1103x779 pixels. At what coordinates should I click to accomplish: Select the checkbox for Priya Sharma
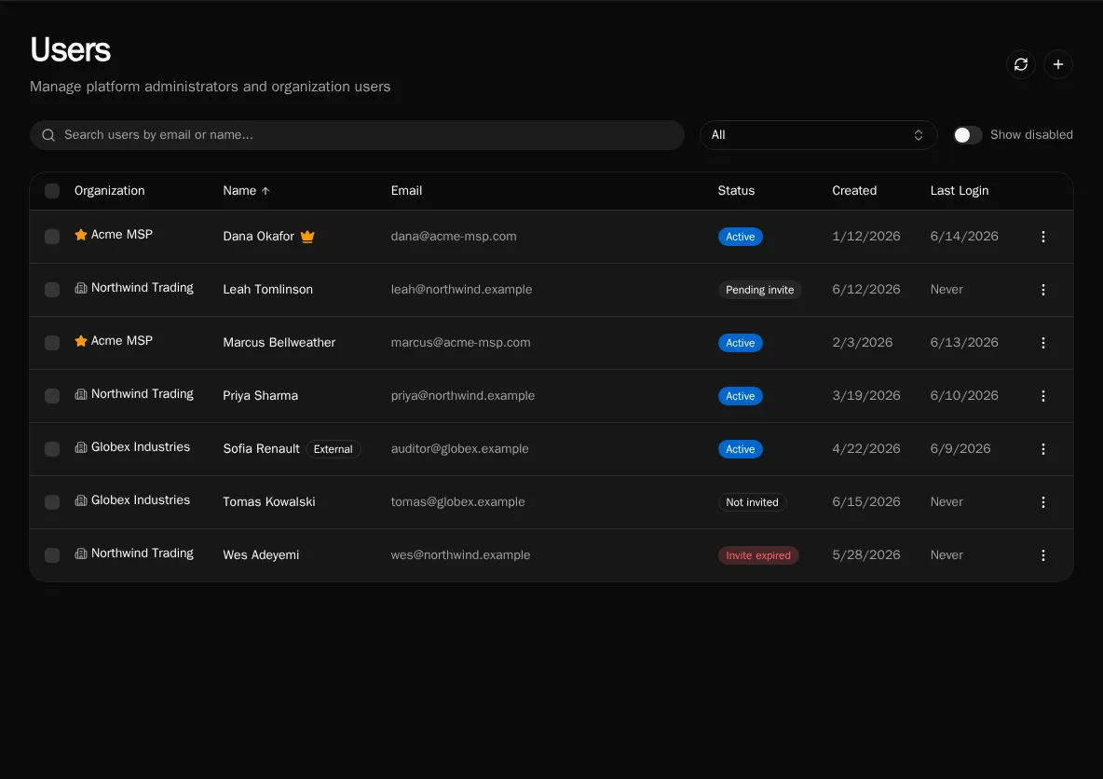[x=52, y=396]
